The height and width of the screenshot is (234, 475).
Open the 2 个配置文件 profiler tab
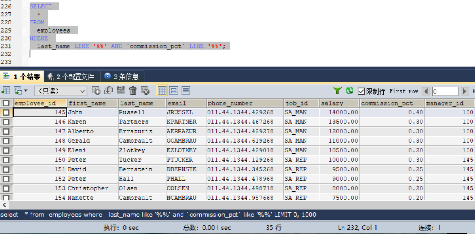(x=72, y=77)
